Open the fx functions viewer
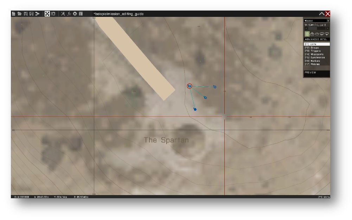Viewport: 352px width, 220px height. pos(69,14)
